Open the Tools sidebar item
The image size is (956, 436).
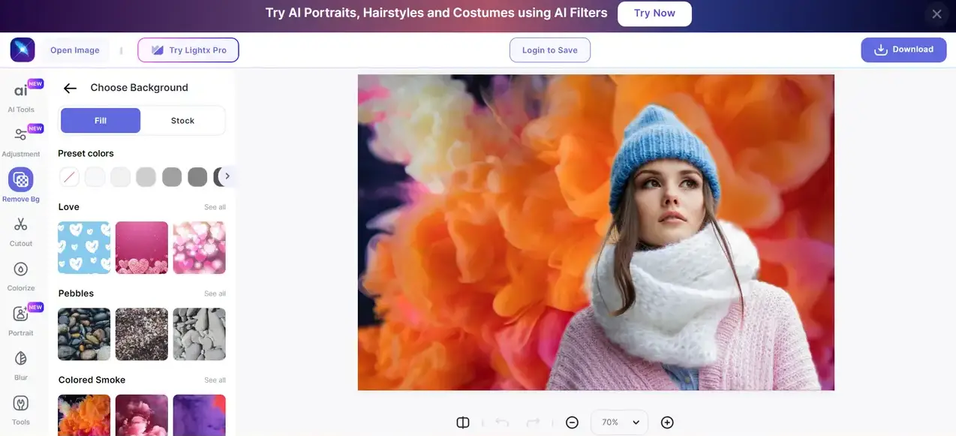click(21, 409)
